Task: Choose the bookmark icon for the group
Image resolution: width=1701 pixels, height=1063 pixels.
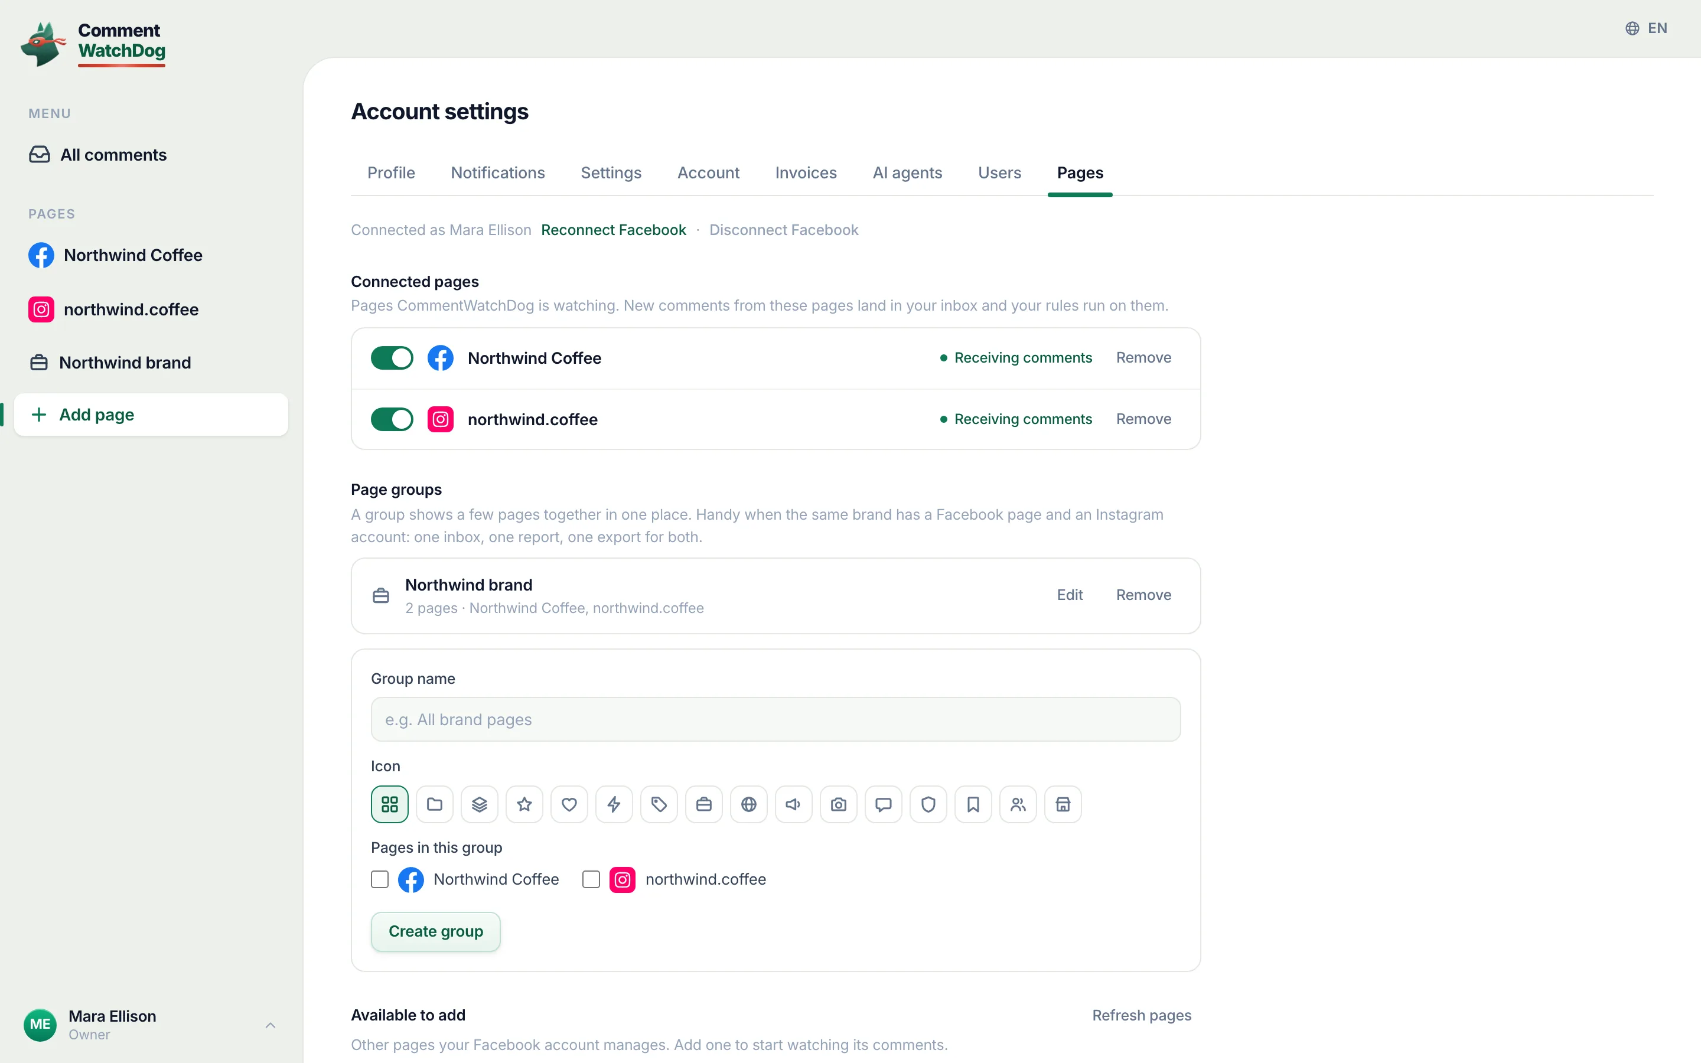Action: 973,804
